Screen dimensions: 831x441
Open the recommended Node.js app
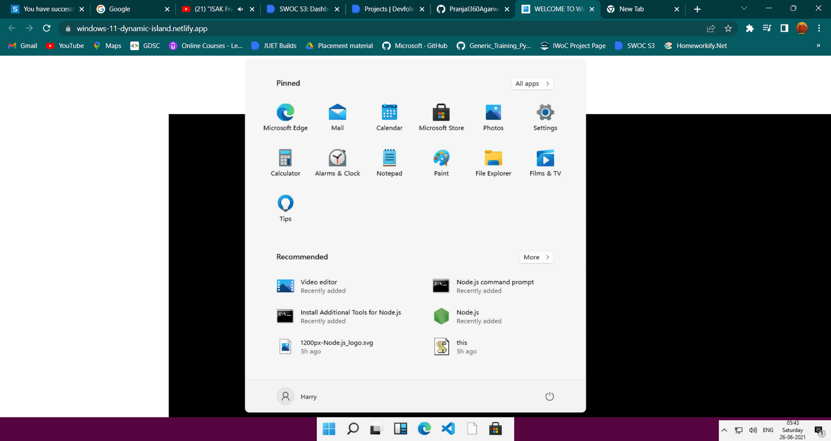point(467,316)
